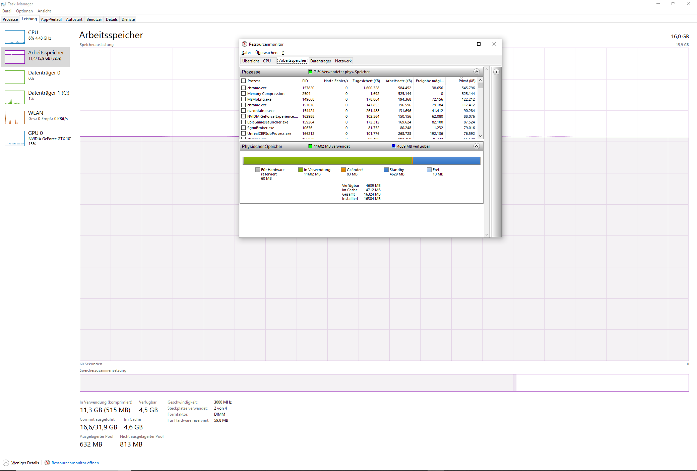Viewport: 697px width, 471px height.
Task: Click the green In Verwendung memory bar
Action: click(x=327, y=161)
